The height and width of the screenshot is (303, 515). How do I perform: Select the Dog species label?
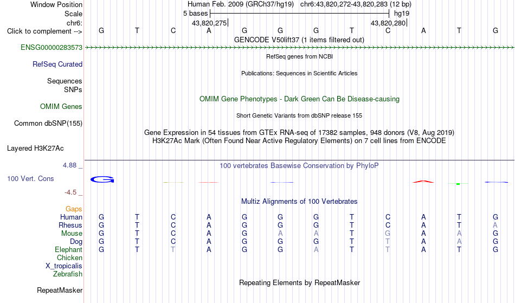(76, 242)
